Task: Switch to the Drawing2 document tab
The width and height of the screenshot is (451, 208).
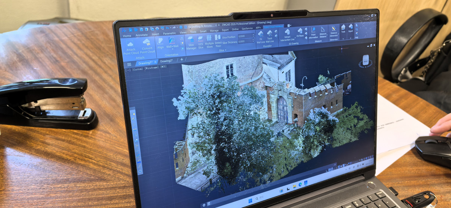Action: click(166, 61)
